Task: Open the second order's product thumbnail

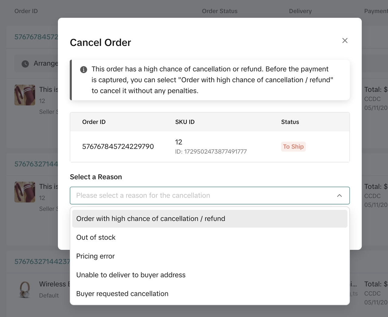Action: [25, 192]
